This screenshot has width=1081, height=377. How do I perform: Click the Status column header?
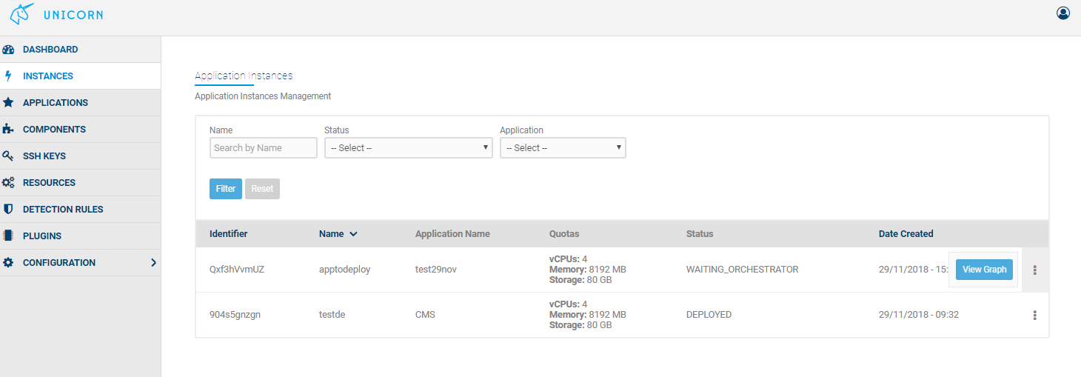point(700,234)
